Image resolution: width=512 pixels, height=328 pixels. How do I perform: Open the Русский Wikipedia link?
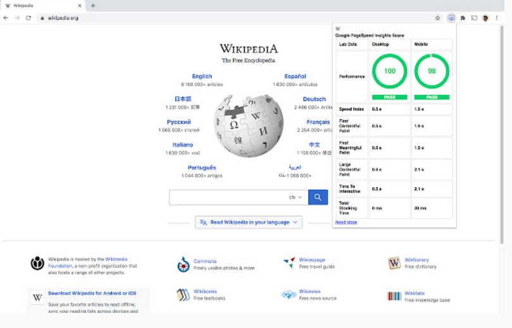point(178,122)
